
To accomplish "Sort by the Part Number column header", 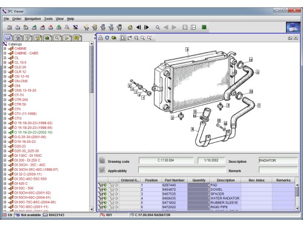I will click(x=175, y=180).
